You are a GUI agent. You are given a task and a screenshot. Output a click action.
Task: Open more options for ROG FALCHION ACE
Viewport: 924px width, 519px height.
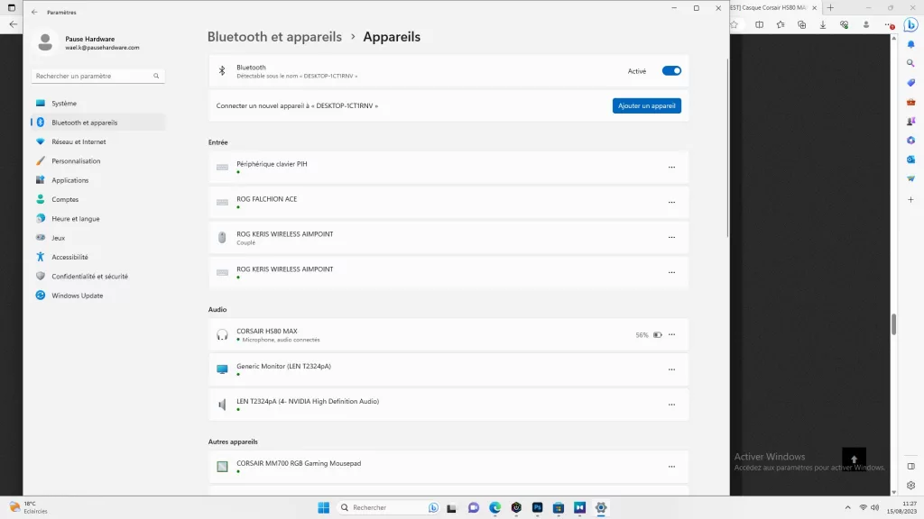[x=671, y=203]
